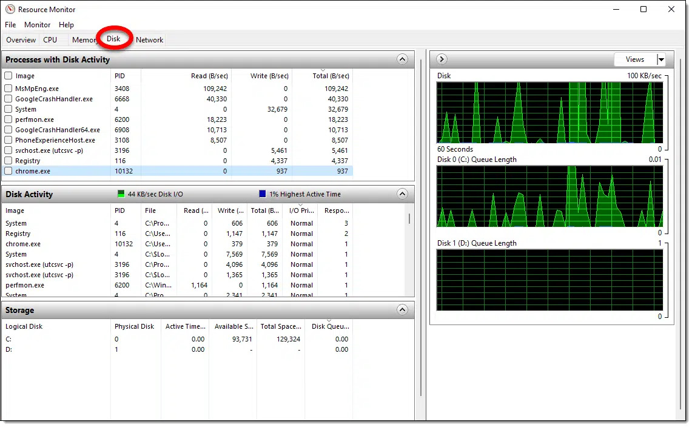Click the Resource Monitor title bar icon
This screenshot has width=692, height=427.
tap(10, 9)
